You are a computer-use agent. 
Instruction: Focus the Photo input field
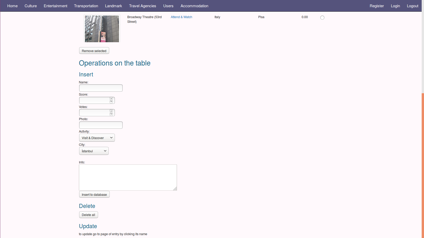point(101,125)
